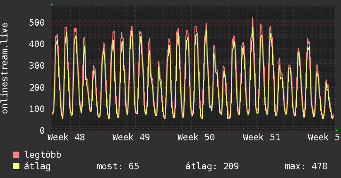Click the pink legtöbb legend swatch

[16, 154]
